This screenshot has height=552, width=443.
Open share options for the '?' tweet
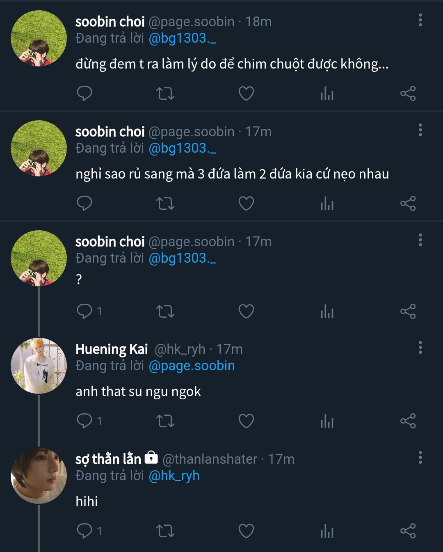tap(408, 312)
